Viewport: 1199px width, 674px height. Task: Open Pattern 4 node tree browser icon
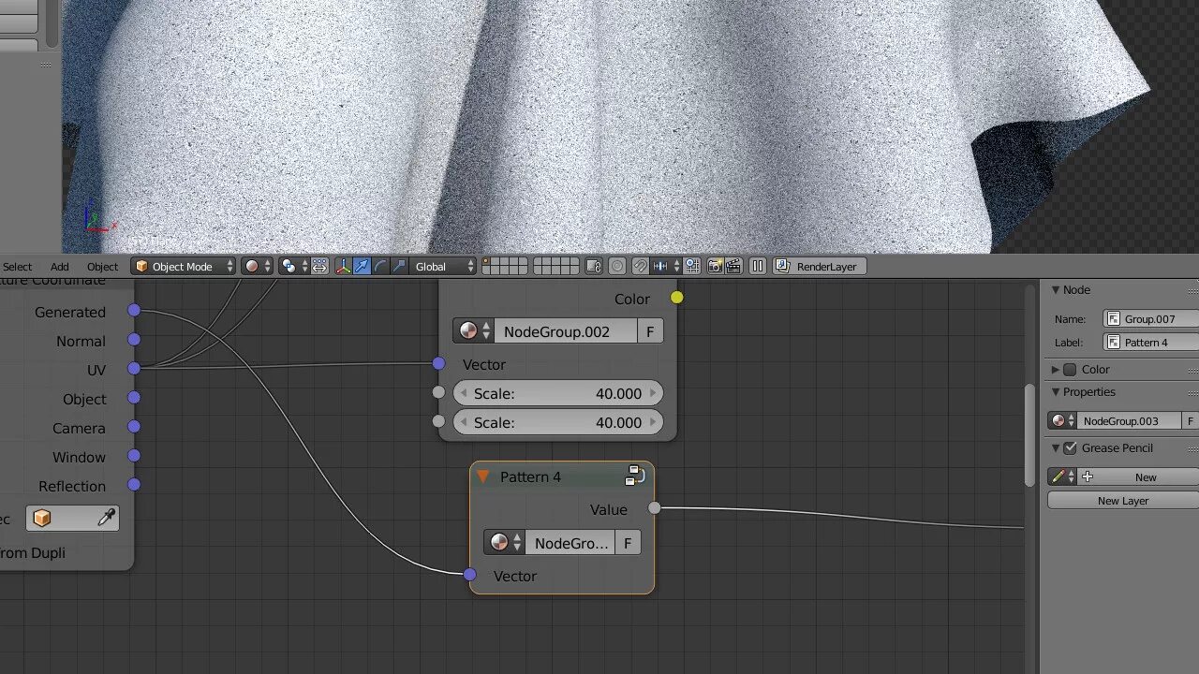tap(505, 543)
